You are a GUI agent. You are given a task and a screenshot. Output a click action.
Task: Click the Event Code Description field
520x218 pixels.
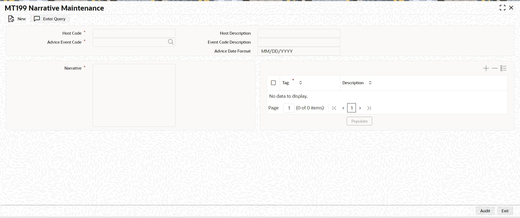point(299,42)
